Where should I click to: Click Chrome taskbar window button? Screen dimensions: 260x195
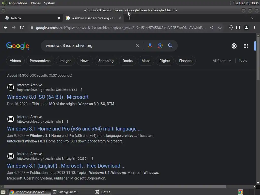[30, 192]
